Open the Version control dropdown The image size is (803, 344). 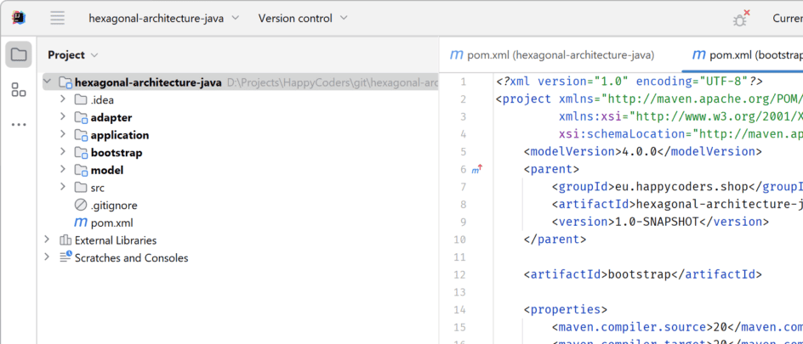[302, 18]
